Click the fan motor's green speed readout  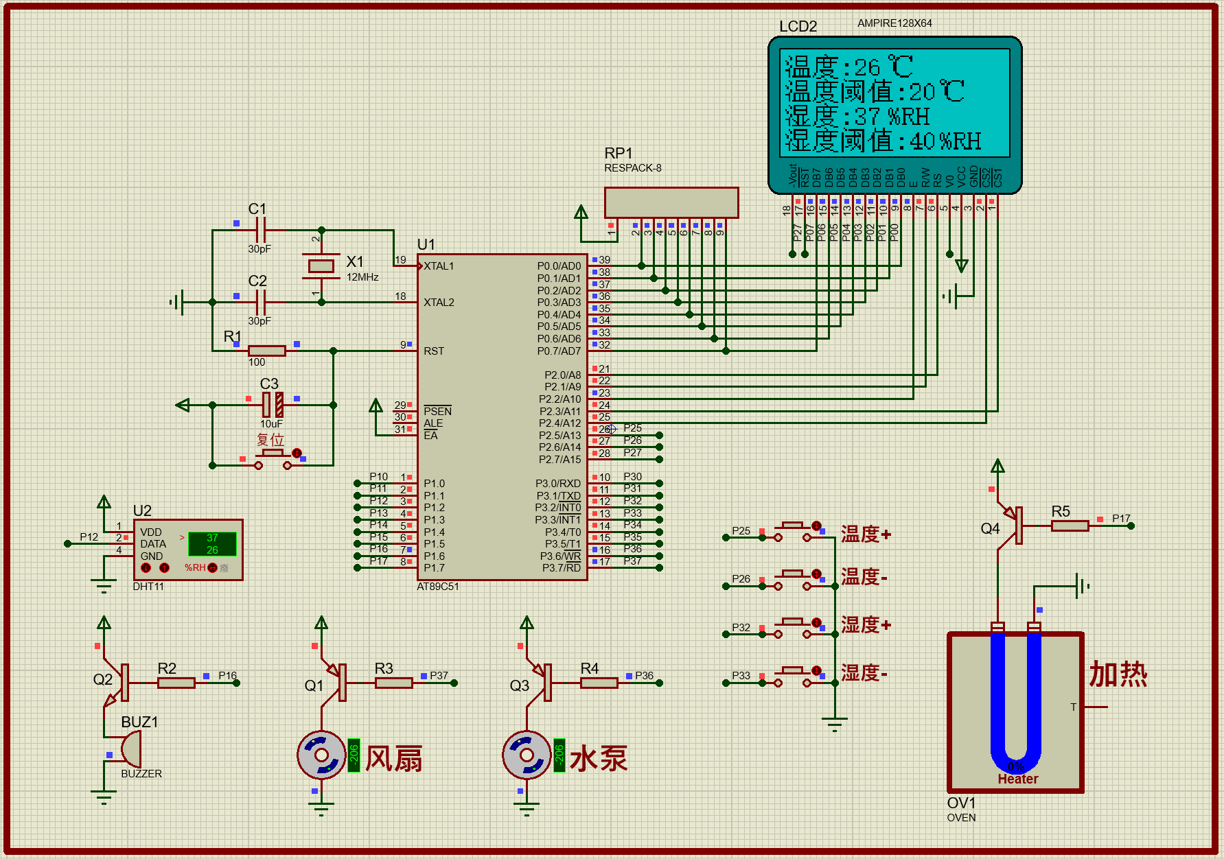tap(354, 755)
